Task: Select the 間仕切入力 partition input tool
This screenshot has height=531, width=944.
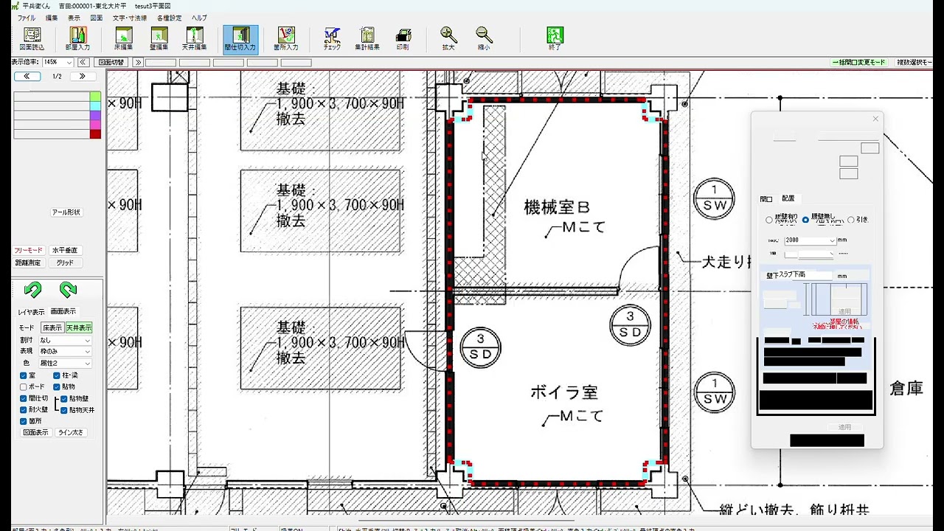Action: click(240, 39)
